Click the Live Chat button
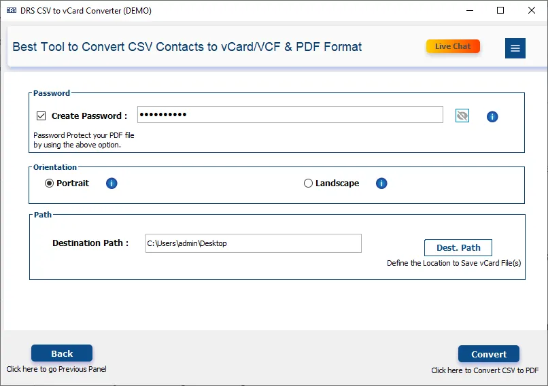 click(453, 46)
